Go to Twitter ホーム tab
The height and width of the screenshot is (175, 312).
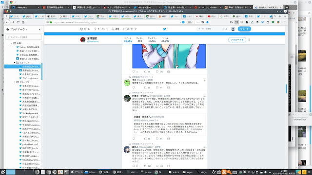[x=85, y=29]
